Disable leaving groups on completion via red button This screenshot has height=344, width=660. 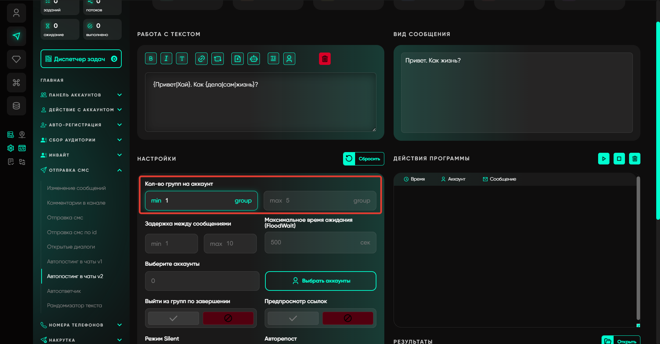tap(228, 318)
